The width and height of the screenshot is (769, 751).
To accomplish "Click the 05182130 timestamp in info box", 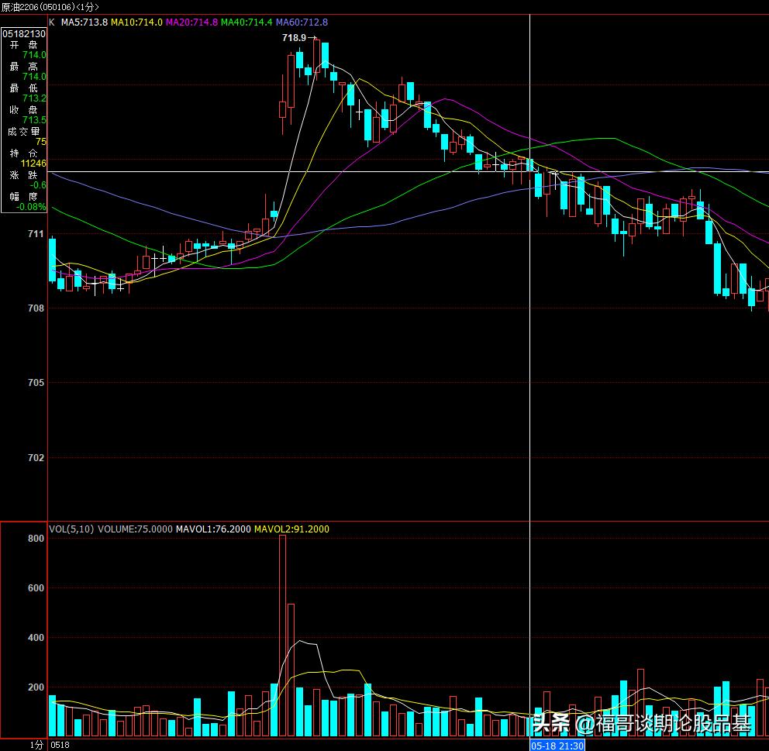I will [24, 34].
